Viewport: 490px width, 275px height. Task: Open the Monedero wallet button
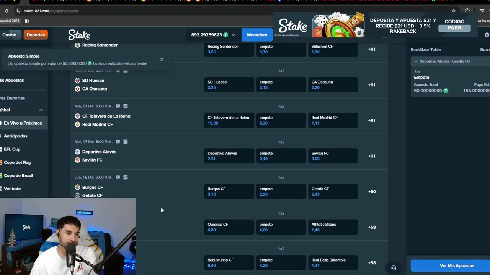257,35
